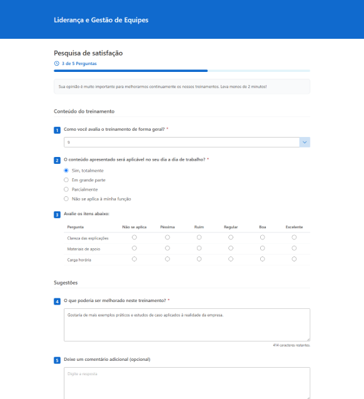Rate 'Carga horária' as Péssima

[x=167, y=259]
